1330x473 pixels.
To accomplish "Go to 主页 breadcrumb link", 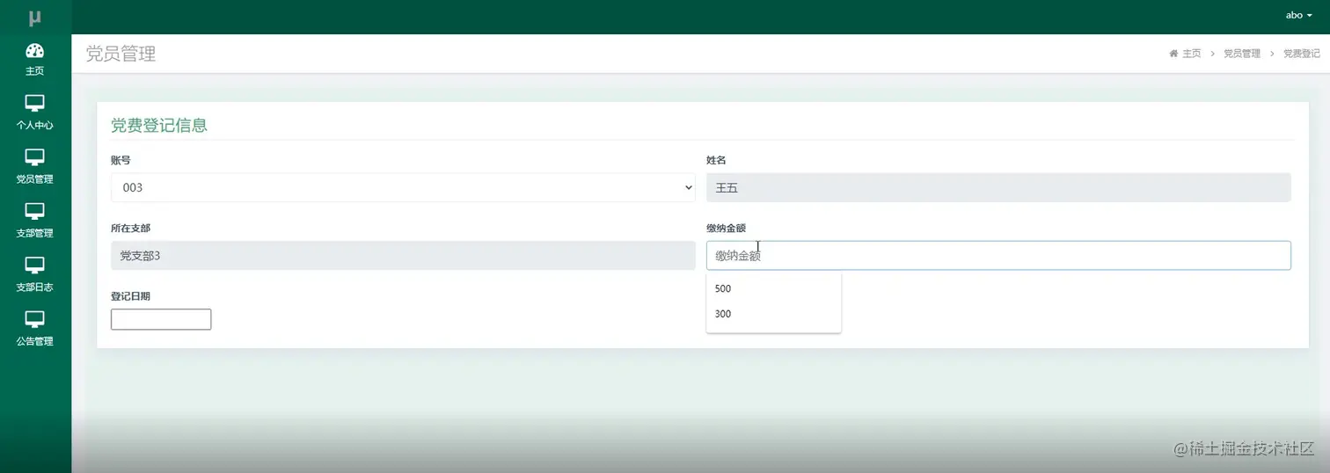I will coord(1191,54).
